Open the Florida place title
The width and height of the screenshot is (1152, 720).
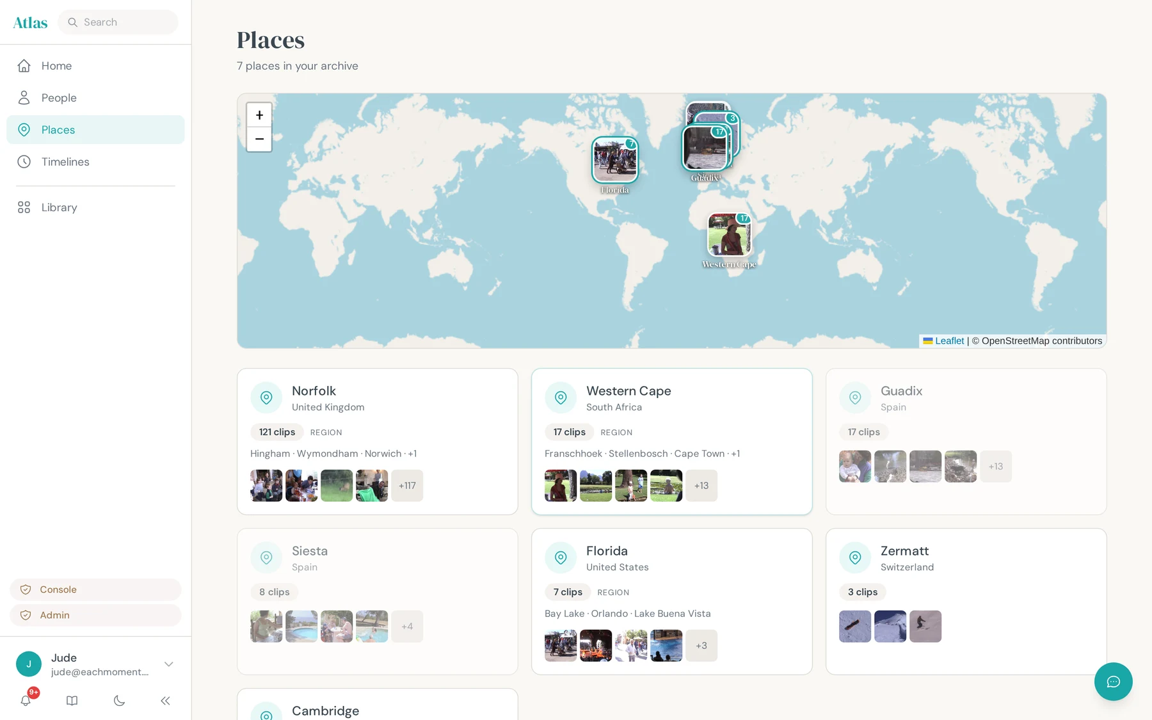point(607,551)
